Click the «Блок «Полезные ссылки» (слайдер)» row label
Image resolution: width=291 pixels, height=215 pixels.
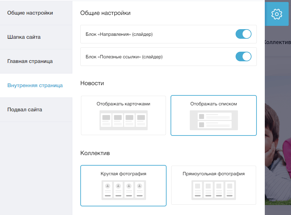click(124, 57)
